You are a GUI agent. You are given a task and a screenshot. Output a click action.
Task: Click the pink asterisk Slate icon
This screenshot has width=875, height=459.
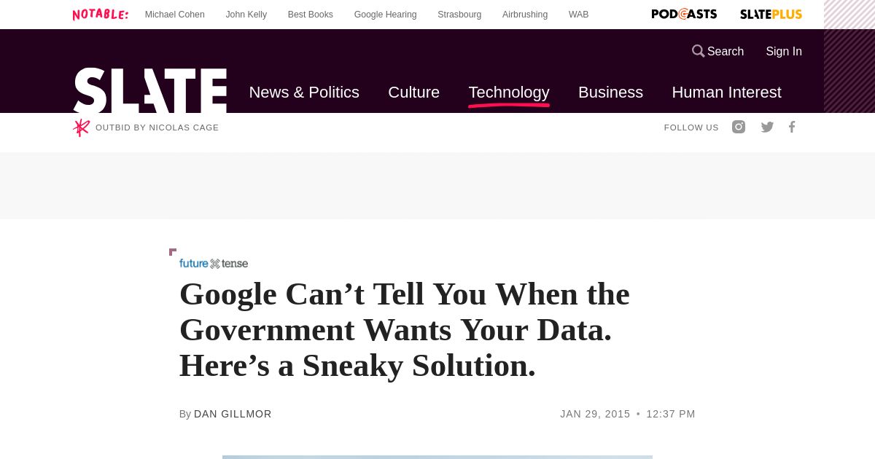pos(81,127)
